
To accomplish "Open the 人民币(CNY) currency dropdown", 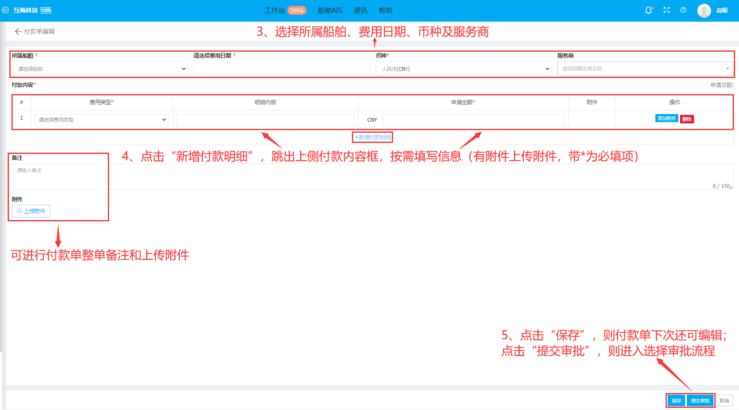I will (x=464, y=69).
